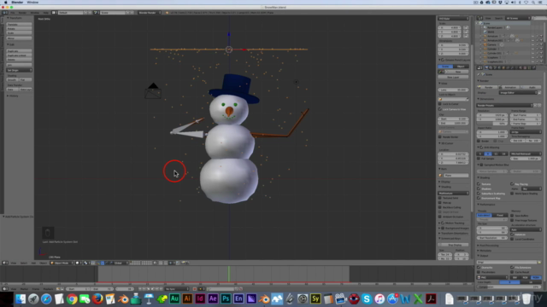Viewport: 547px width, 307px height.
Task: Adjust the resolution percentage slider at 50%
Action: tap(492, 124)
